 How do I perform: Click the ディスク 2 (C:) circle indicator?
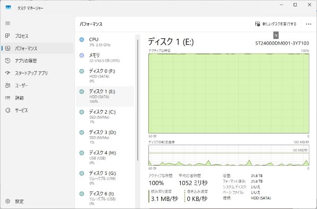(82, 112)
